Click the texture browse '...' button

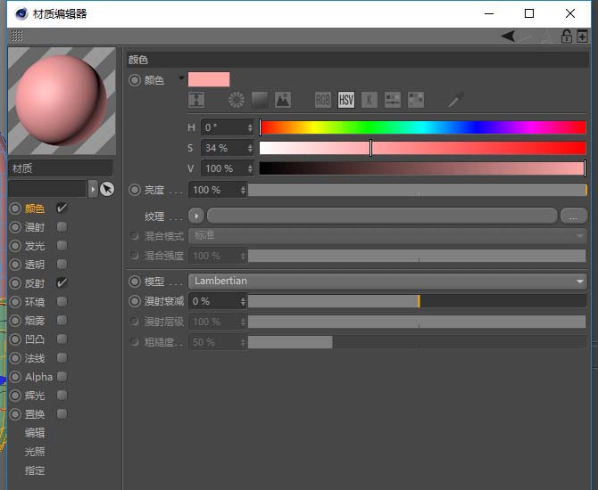(572, 216)
